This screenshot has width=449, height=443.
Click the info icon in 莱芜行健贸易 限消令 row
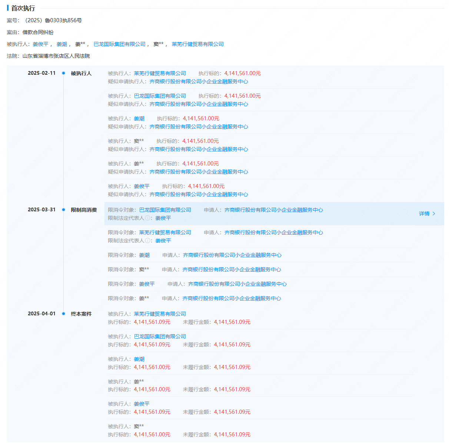147,241
